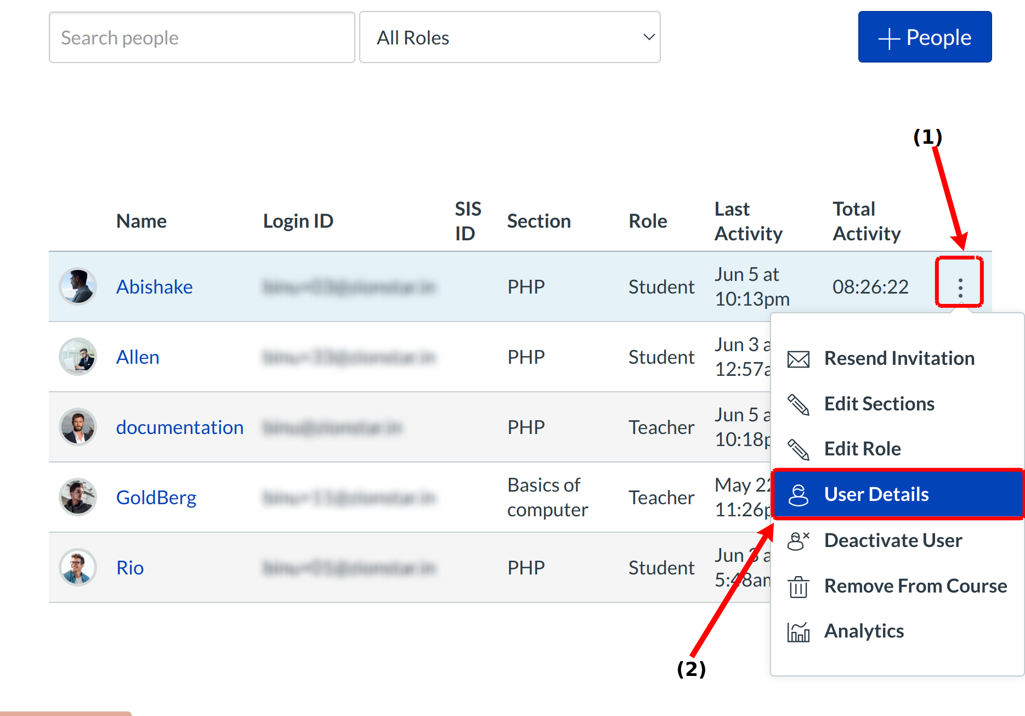Click the documentation user name link
The image size is (1025, 716).
pyautogui.click(x=179, y=427)
